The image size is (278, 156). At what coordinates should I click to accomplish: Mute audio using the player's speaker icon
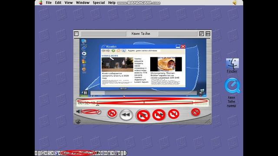pyautogui.click(x=78, y=111)
